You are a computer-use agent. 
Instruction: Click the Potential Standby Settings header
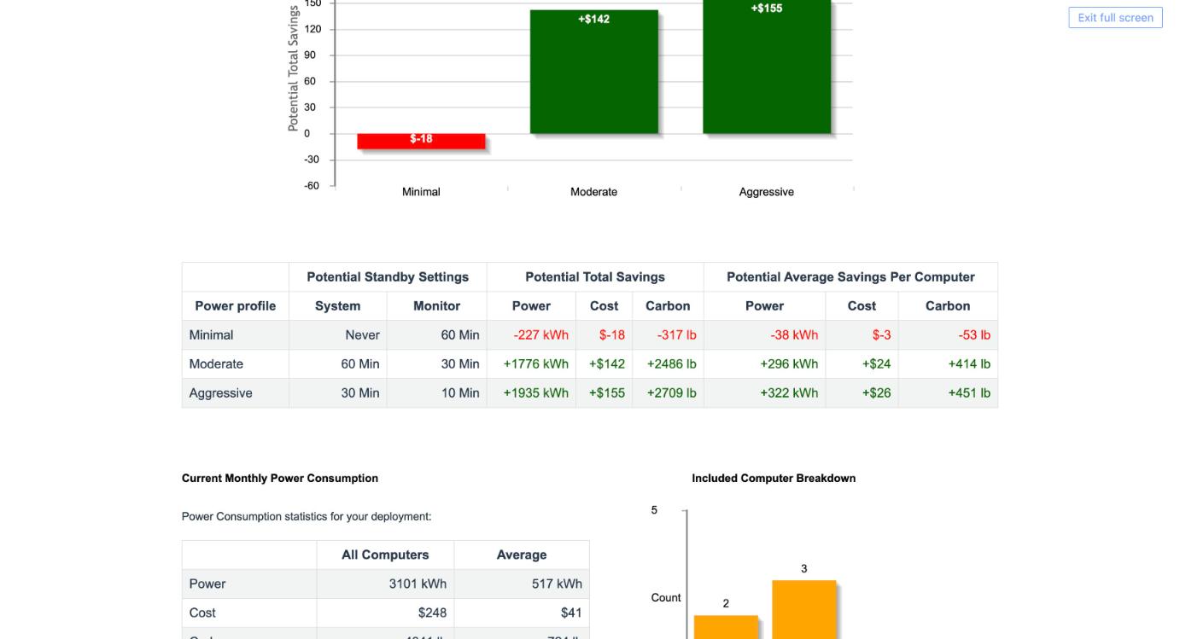(388, 277)
